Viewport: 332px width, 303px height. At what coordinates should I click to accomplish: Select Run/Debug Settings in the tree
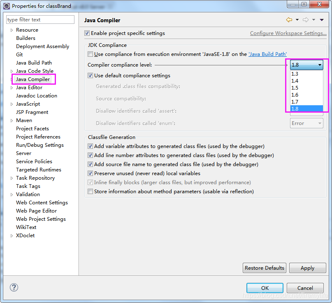40,145
